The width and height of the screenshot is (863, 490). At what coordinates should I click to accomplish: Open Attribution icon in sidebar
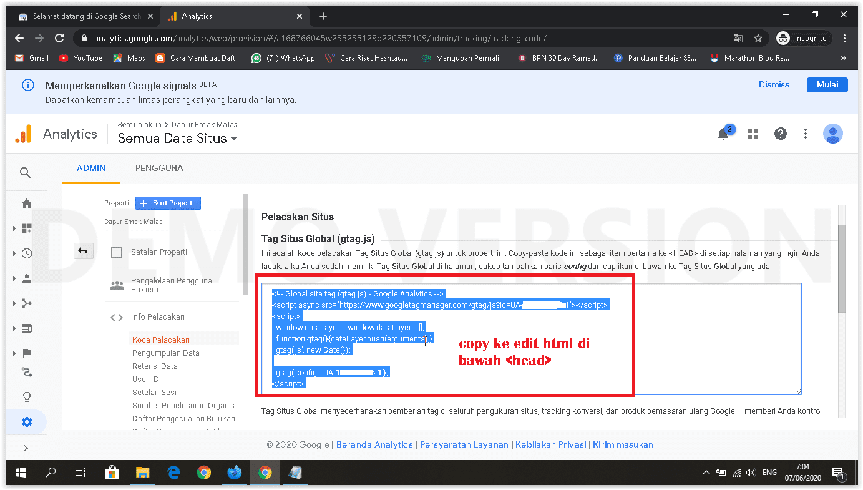(26, 373)
